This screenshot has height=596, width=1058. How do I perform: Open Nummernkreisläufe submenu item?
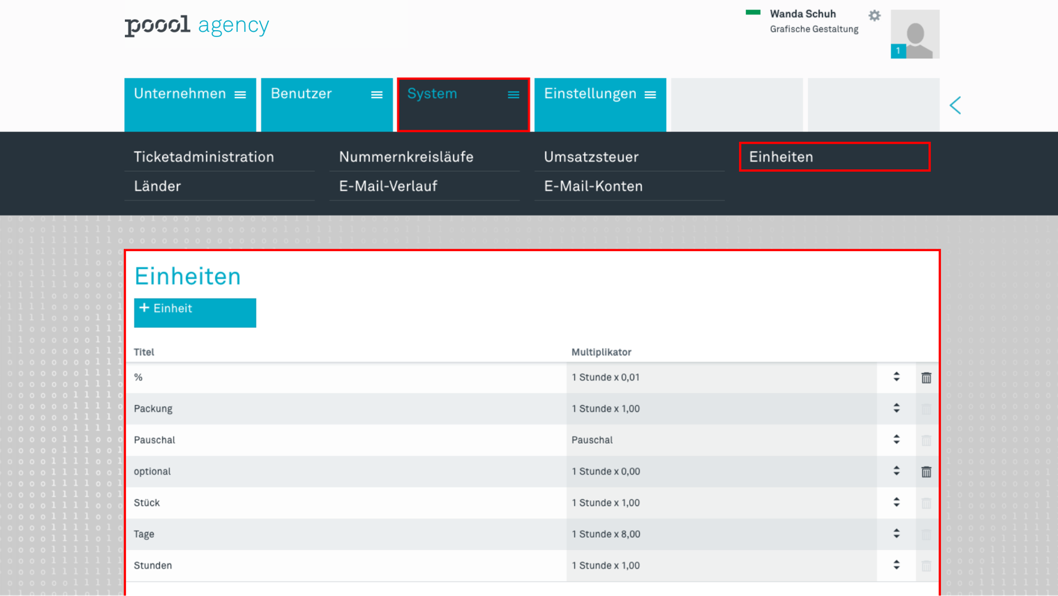(x=424, y=157)
